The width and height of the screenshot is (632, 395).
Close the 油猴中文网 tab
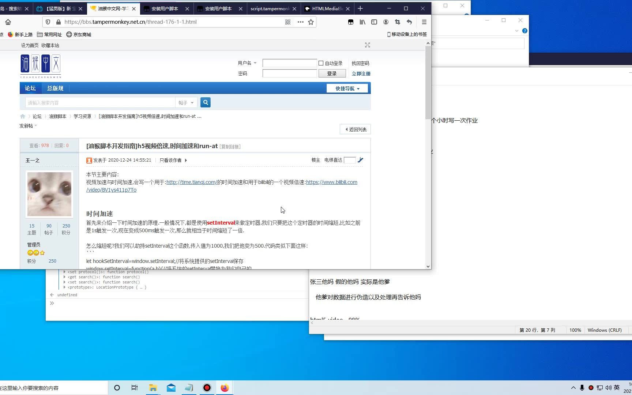click(134, 8)
